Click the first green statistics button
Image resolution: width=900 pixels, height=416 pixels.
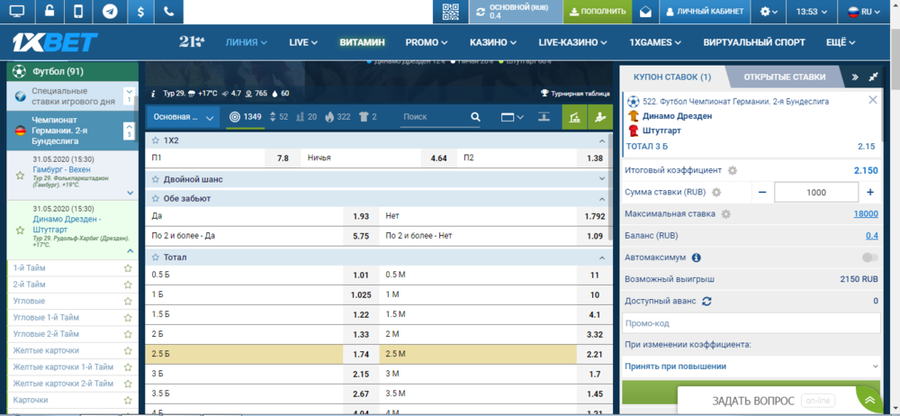[574, 117]
